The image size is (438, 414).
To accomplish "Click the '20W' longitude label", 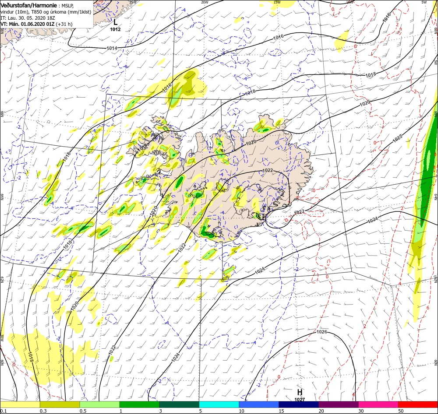I will point(205,2).
